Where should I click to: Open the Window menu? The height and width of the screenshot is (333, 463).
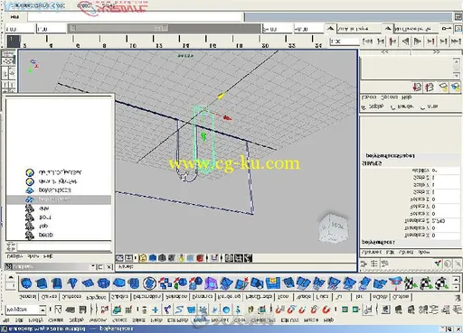98,320
